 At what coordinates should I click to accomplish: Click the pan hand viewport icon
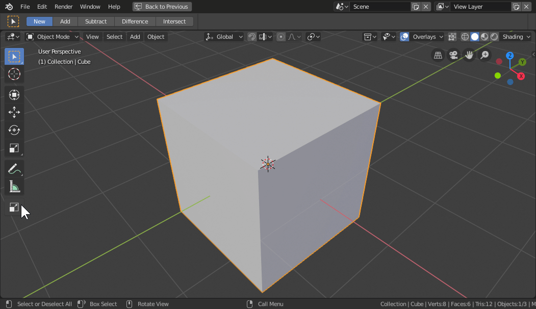469,55
